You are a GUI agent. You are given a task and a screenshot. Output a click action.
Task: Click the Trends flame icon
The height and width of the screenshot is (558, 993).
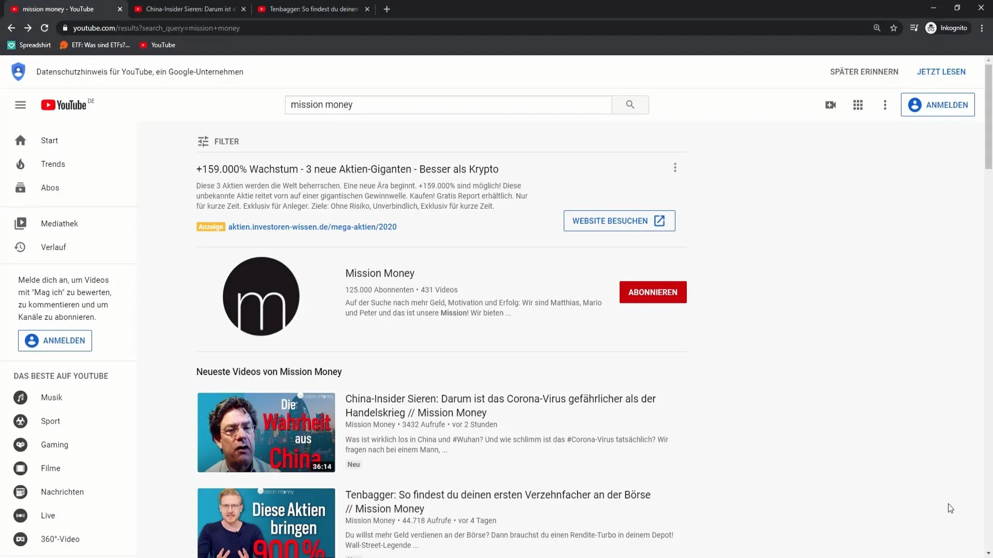(x=20, y=164)
